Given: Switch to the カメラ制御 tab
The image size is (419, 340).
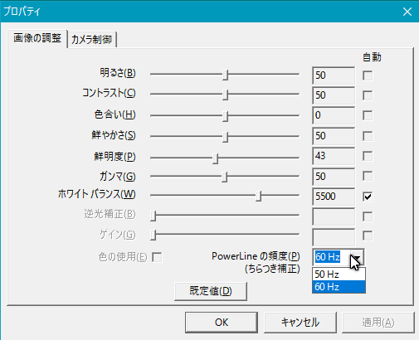Looking at the screenshot, I should pos(92,40).
